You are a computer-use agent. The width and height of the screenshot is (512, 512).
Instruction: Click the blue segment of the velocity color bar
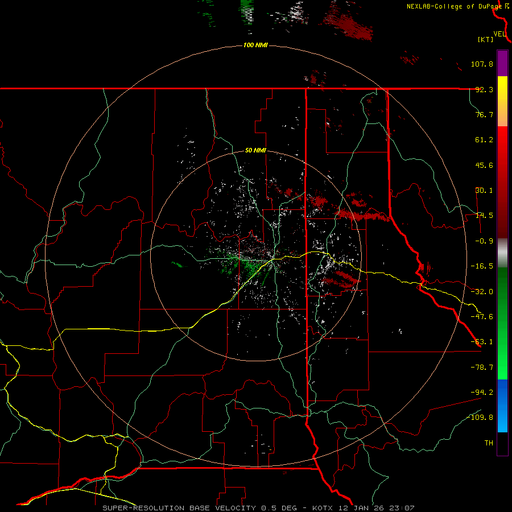[x=502, y=406]
